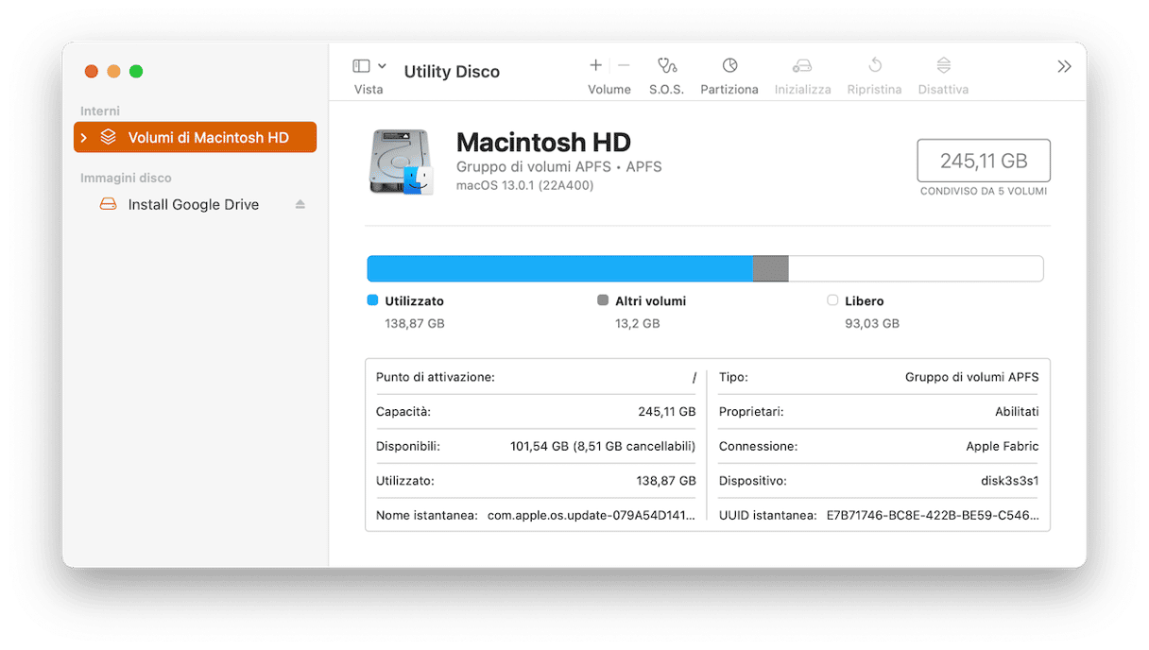Click the white Libero portion of bar
The image size is (1149, 650).
[x=916, y=268]
